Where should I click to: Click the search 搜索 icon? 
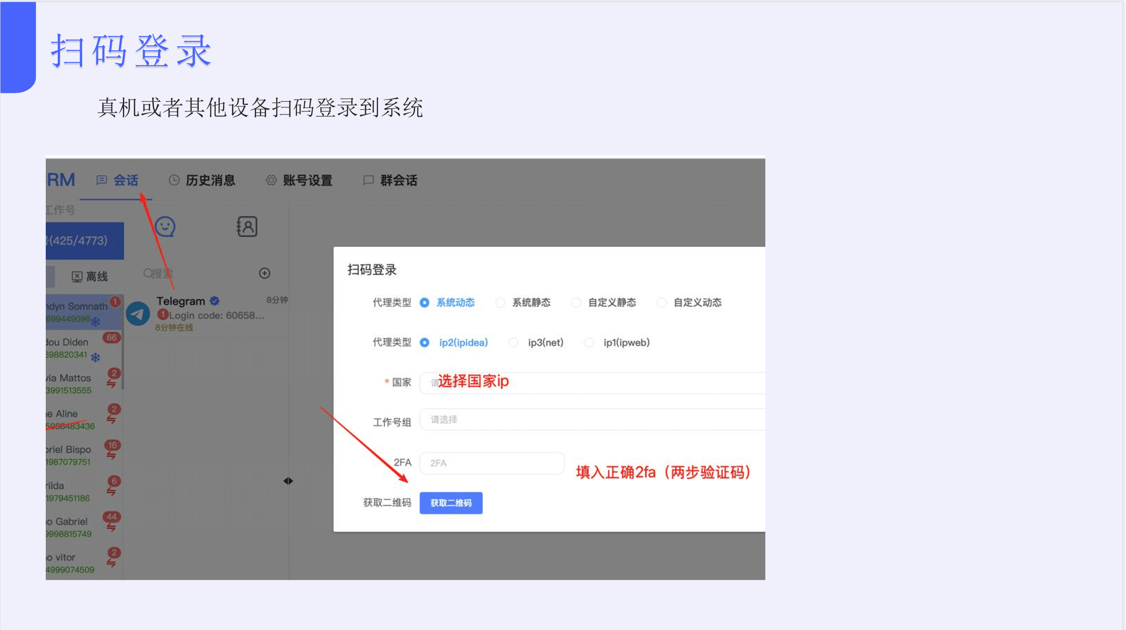click(x=148, y=274)
